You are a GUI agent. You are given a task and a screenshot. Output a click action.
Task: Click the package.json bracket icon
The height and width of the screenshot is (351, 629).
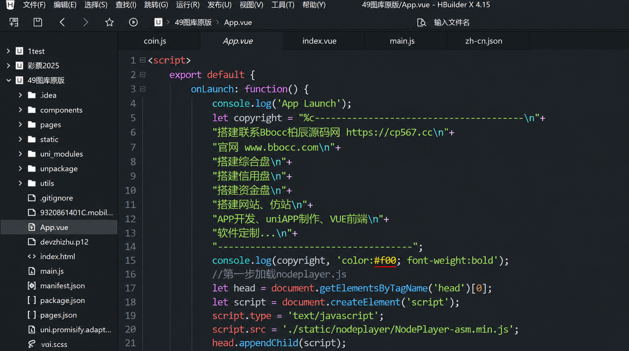click(32, 300)
